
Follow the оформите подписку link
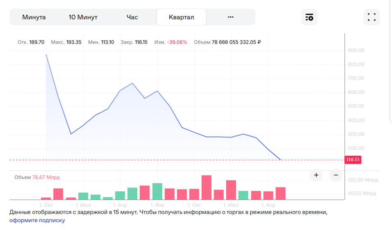coord(37,220)
